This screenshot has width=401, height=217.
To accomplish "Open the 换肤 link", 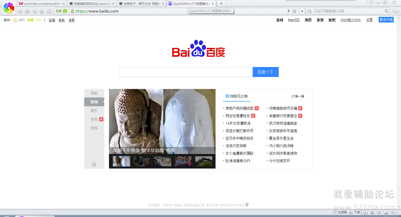I will pos(62,20).
